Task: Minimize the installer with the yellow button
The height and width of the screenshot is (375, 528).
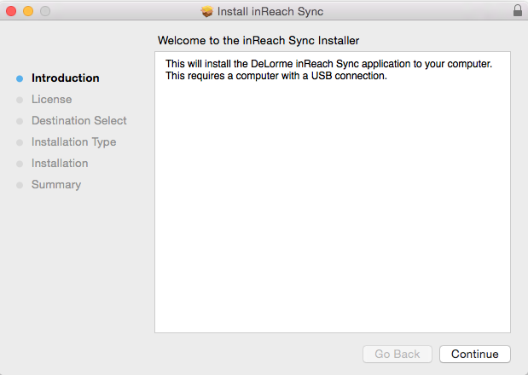Action: [x=28, y=11]
